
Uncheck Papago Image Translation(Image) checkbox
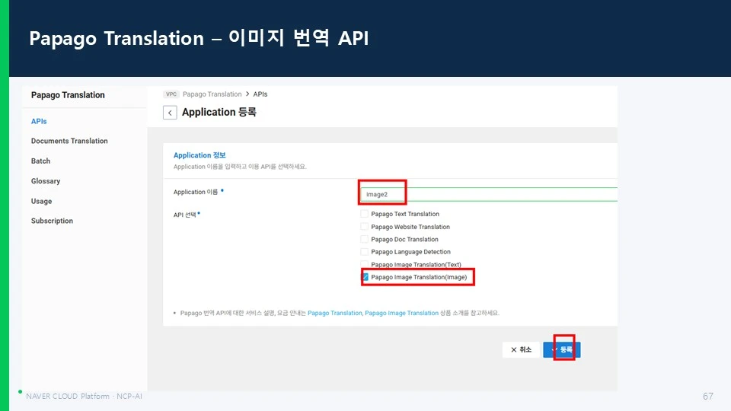click(x=365, y=277)
